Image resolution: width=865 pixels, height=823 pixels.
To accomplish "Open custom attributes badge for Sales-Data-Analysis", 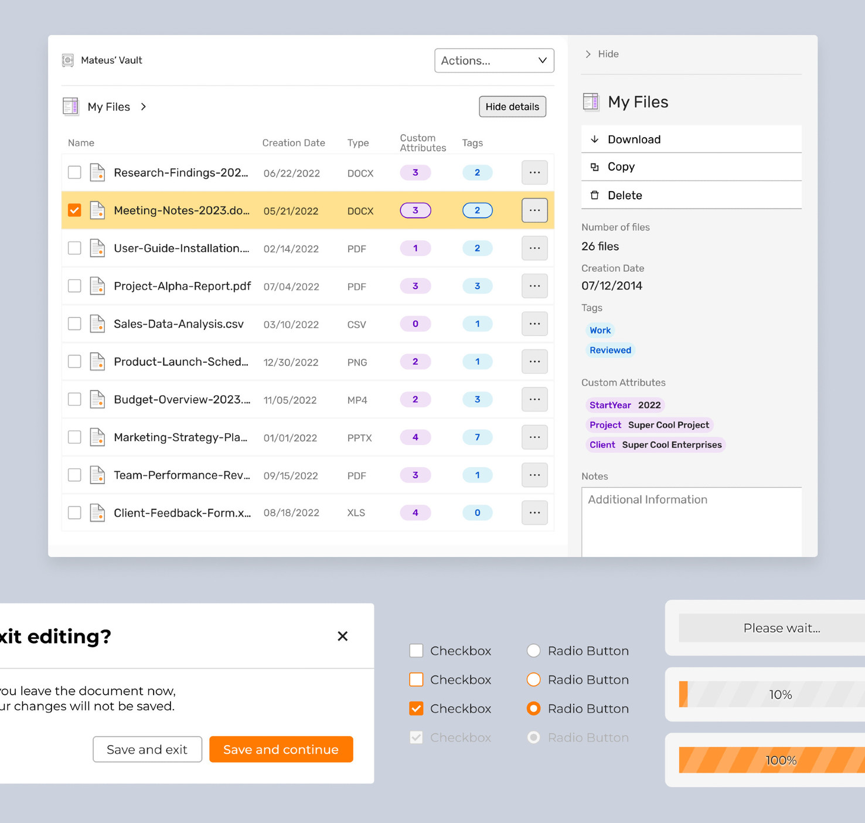I will point(416,324).
